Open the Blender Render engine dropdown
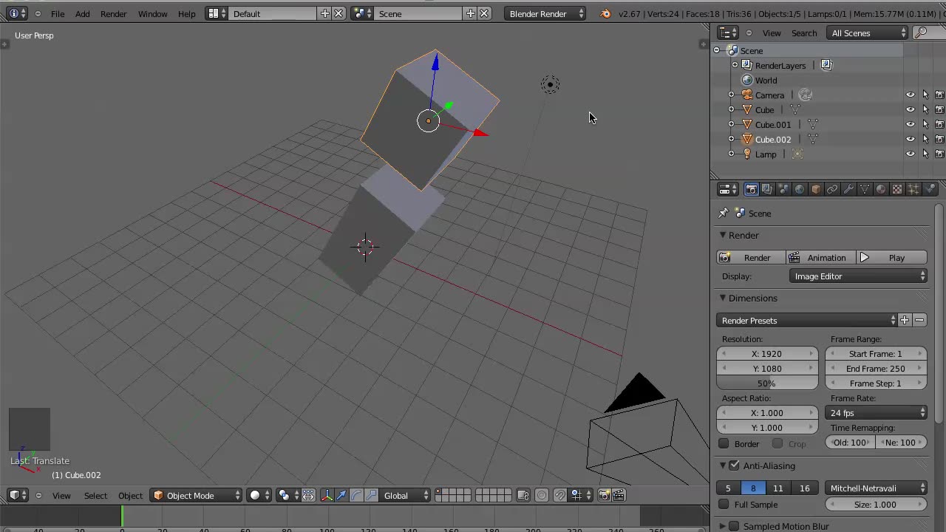 click(x=546, y=13)
